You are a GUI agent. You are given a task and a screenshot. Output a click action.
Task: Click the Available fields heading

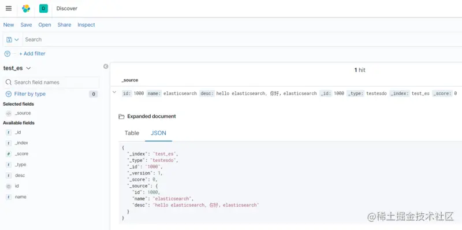(18, 123)
